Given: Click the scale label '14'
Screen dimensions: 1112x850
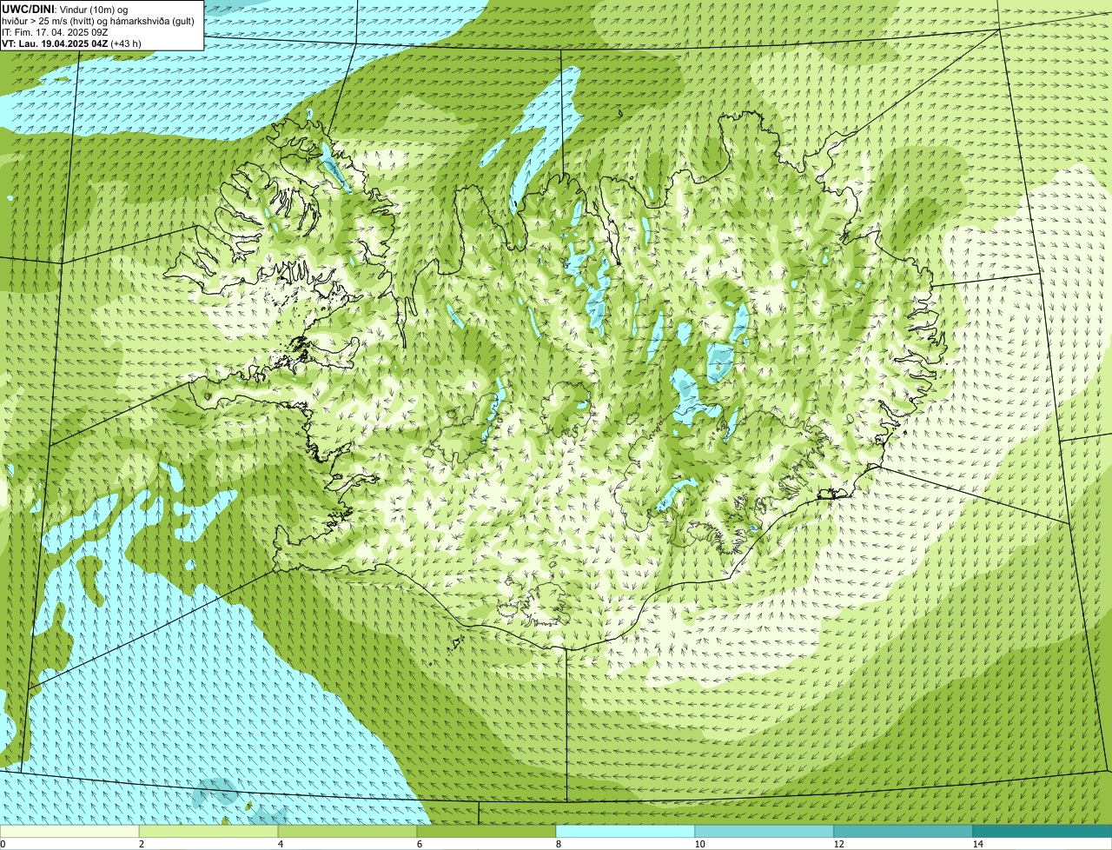Looking at the screenshot, I should coord(977,844).
